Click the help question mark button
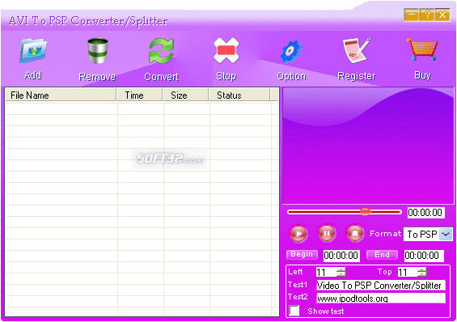The height and width of the screenshot is (322, 457). (x=427, y=15)
